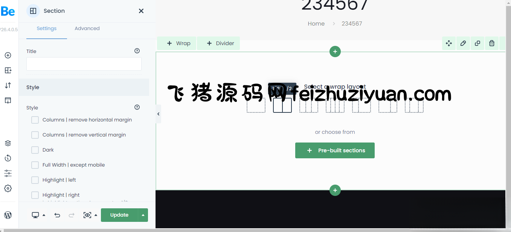
Task: Edit the section with the pencil icon
Action: point(463,43)
